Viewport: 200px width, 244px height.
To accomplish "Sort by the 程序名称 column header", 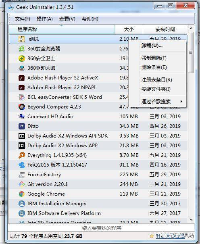I will tap(62, 29).
